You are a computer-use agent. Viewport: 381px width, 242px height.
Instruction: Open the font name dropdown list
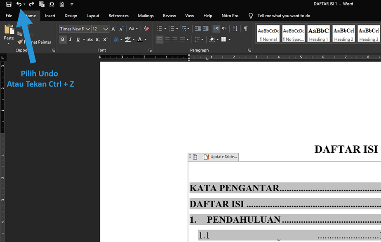88,29
